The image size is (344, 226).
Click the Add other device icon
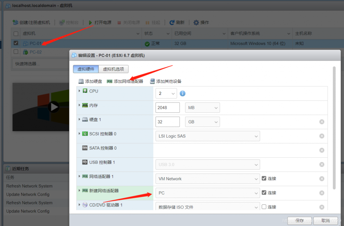(x=152, y=81)
